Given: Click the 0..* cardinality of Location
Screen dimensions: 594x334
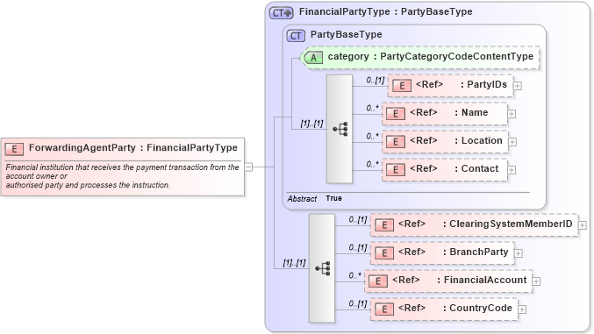Looking at the screenshot, I should coord(372,136).
